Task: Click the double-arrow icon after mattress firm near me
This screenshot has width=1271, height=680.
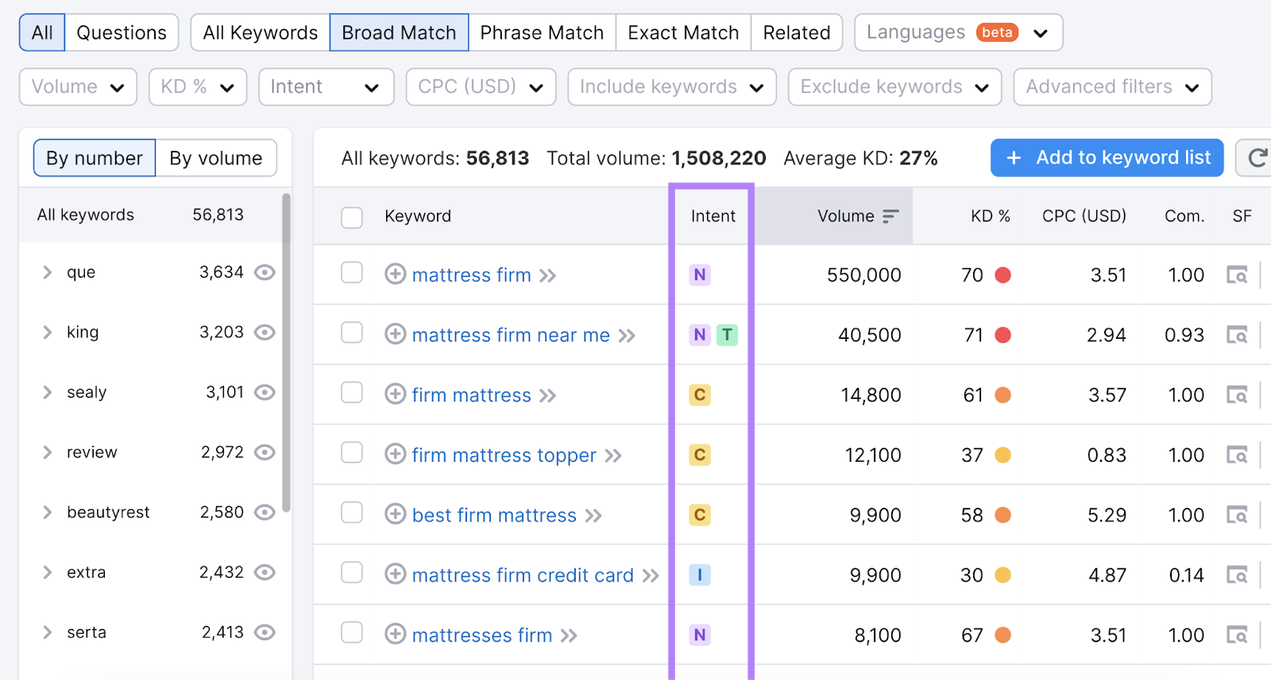Action: pos(627,336)
